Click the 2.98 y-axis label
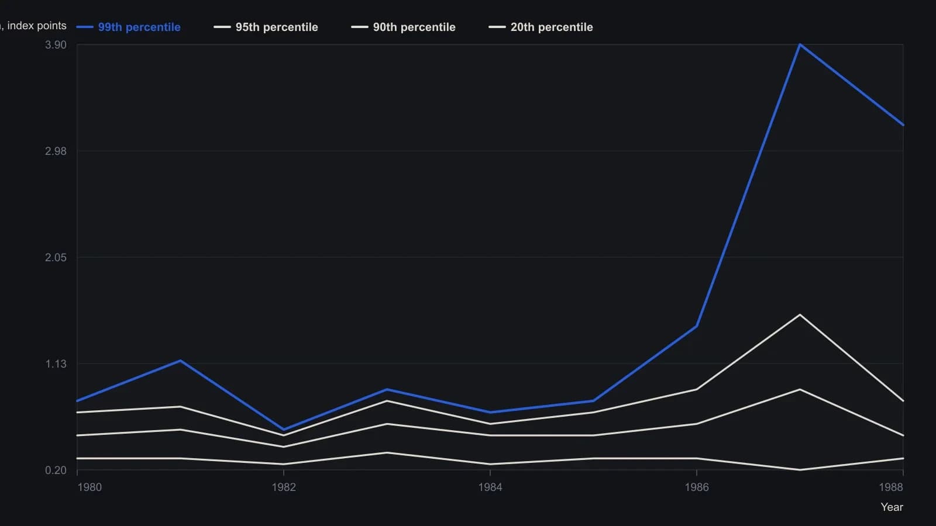Viewport: 936px width, 526px height. 56,151
